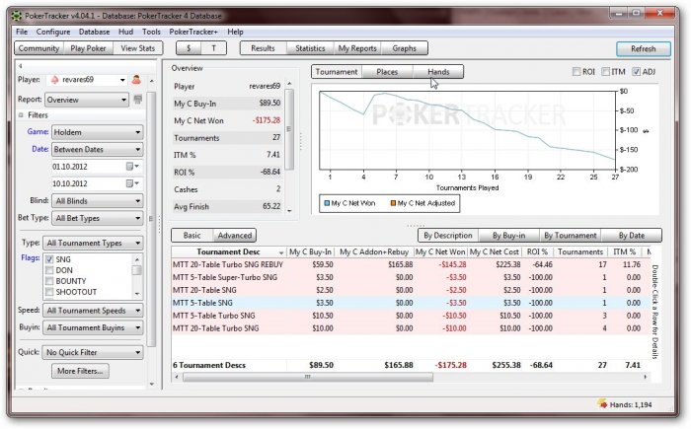
Task: Show the Tournament graph view
Action: 337,72
